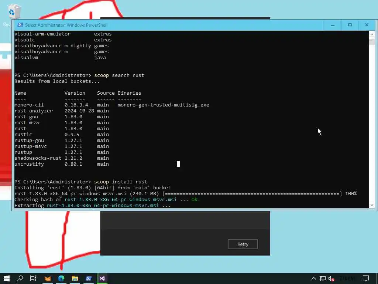Maximize the PowerShell window
Screen dimensions: 378x284
[x=350, y=25]
